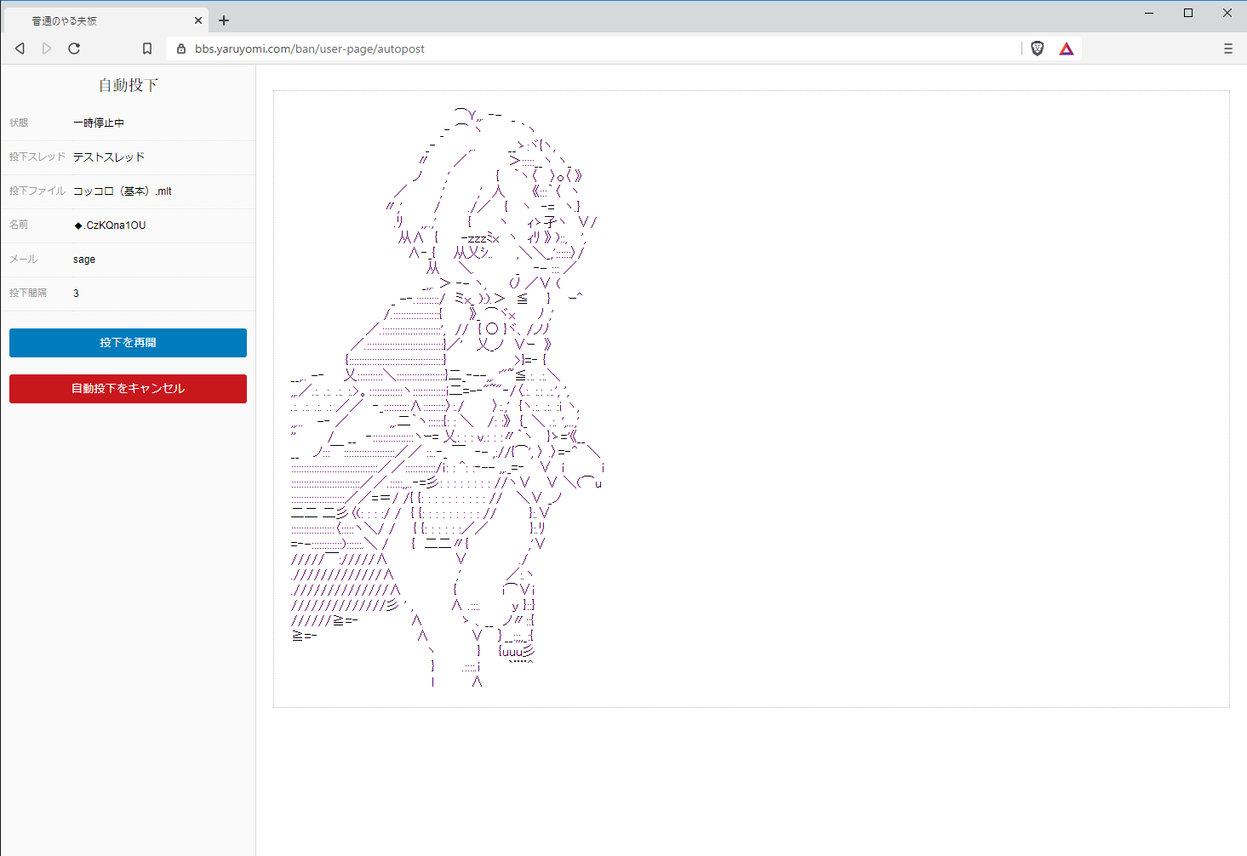Screen dimensions: 1247x856
Task: Click the sage mail value
Action: pyautogui.click(x=83, y=259)
